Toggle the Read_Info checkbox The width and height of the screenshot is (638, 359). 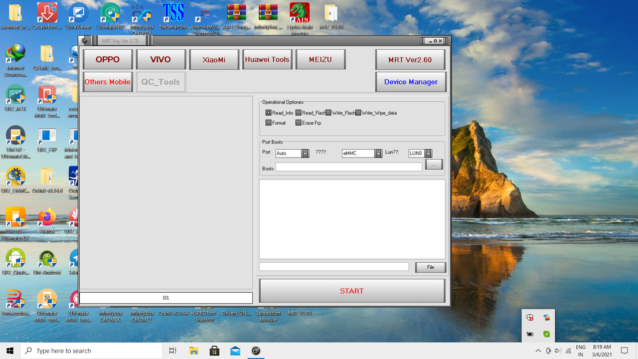269,113
